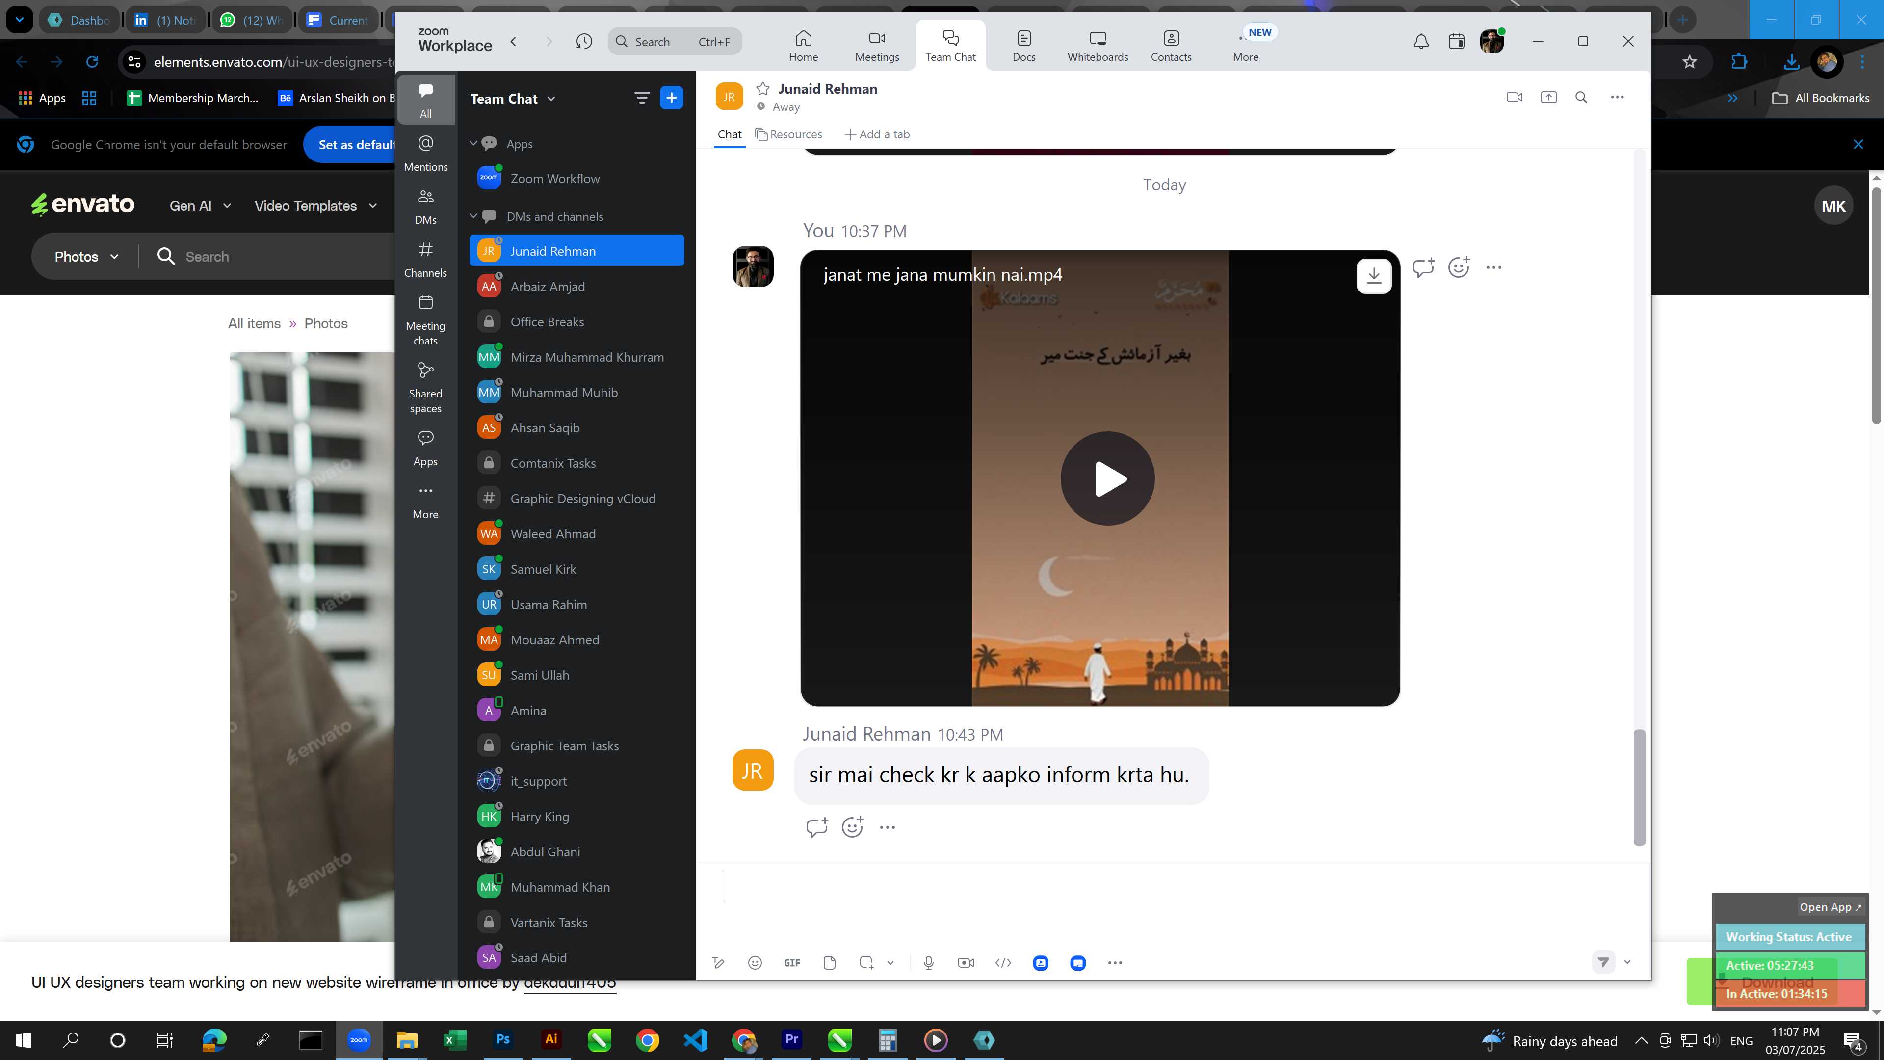1884x1060 pixels.
Task: Open send options dropdown beside send button
Action: [1627, 962]
